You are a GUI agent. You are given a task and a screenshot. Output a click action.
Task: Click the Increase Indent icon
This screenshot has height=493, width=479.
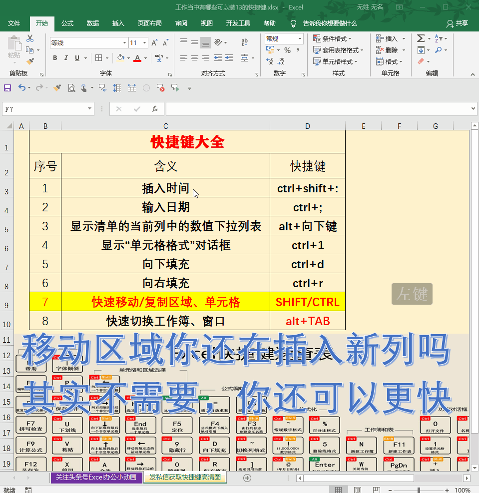click(229, 58)
